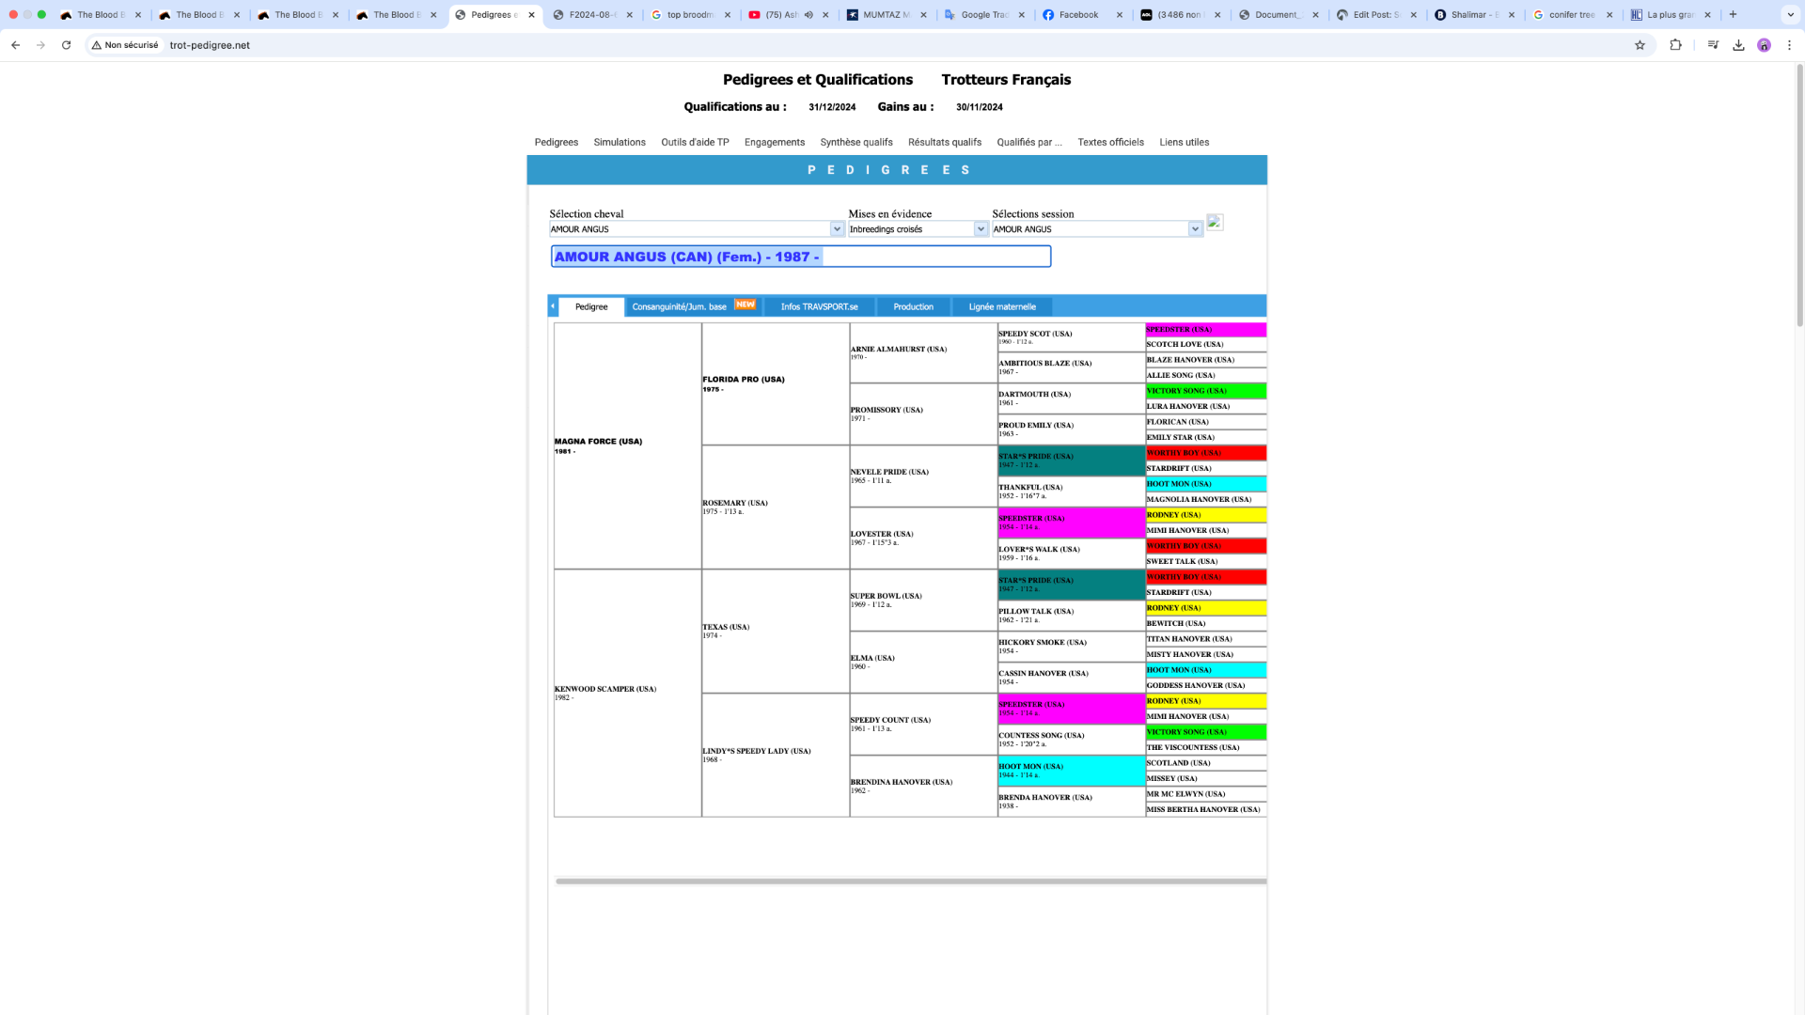Open the Résultats qualifs menu
Image resolution: width=1805 pixels, height=1015 pixels.
tap(945, 143)
